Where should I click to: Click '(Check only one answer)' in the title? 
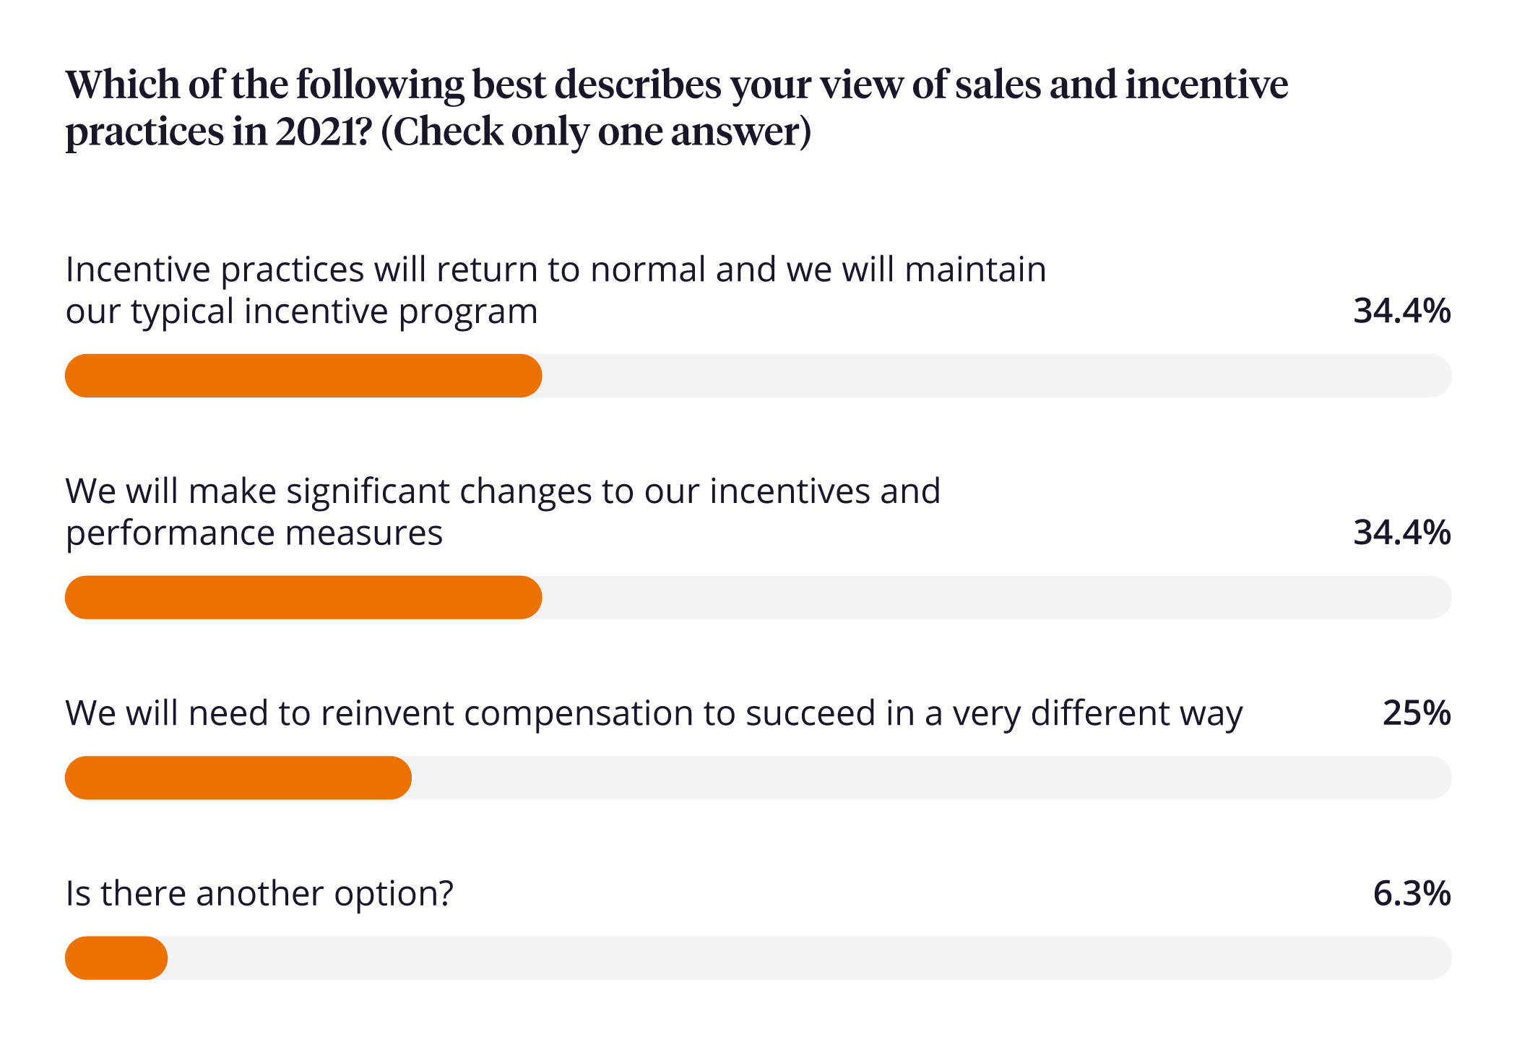pos(596,132)
